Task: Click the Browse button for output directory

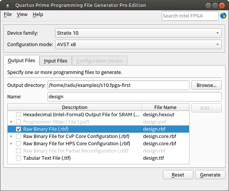Action: (206, 85)
